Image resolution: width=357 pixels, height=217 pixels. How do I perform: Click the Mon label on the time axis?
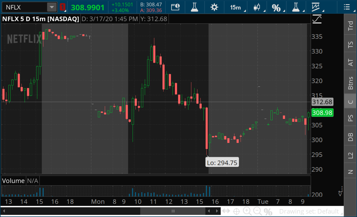click(98, 202)
